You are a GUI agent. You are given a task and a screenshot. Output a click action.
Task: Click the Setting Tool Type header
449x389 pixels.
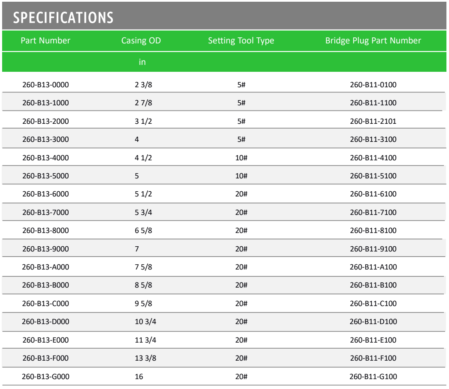[241, 41]
